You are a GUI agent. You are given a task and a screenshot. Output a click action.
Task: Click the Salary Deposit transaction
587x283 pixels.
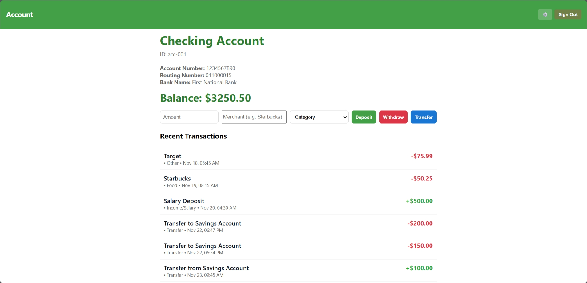click(184, 201)
